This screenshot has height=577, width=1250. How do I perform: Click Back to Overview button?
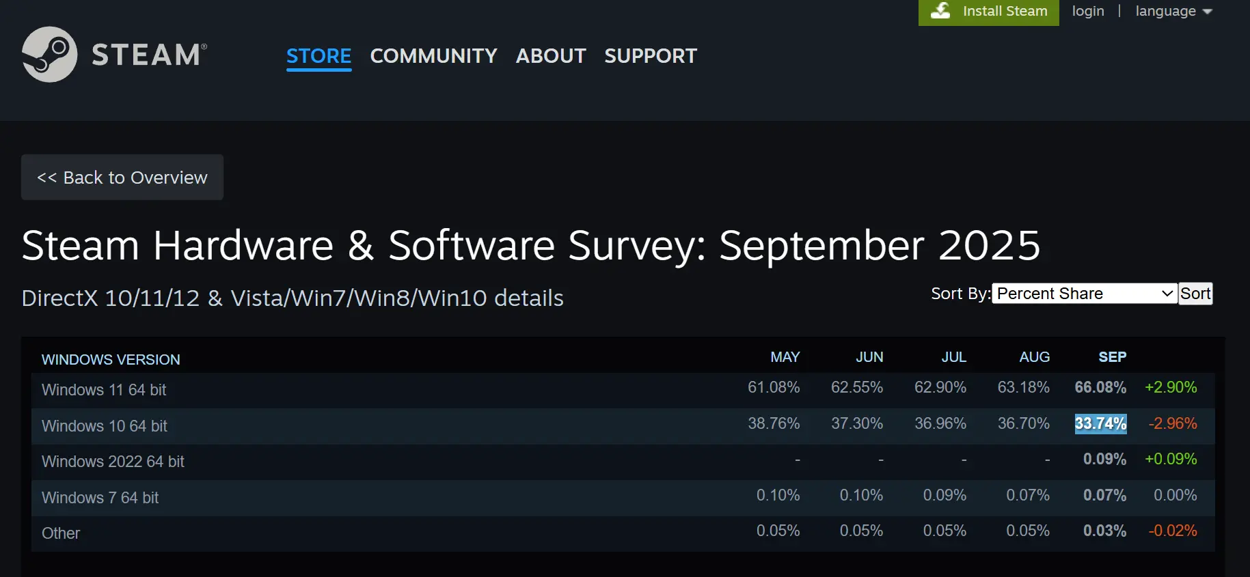(122, 178)
